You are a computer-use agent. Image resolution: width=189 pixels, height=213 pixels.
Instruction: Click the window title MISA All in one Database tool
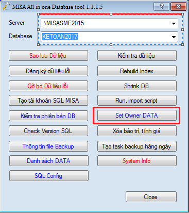pyautogui.click(x=58, y=7)
